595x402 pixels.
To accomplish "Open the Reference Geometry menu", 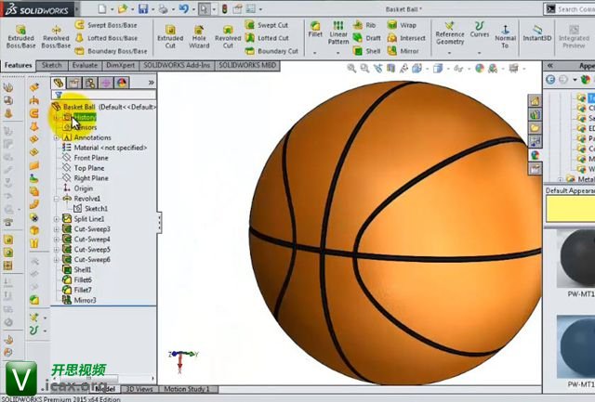I will click(450, 35).
